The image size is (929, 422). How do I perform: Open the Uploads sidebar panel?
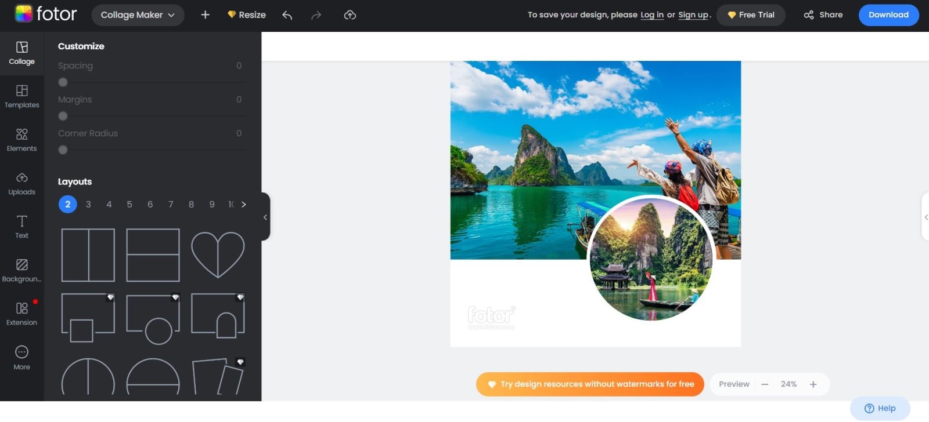point(21,184)
